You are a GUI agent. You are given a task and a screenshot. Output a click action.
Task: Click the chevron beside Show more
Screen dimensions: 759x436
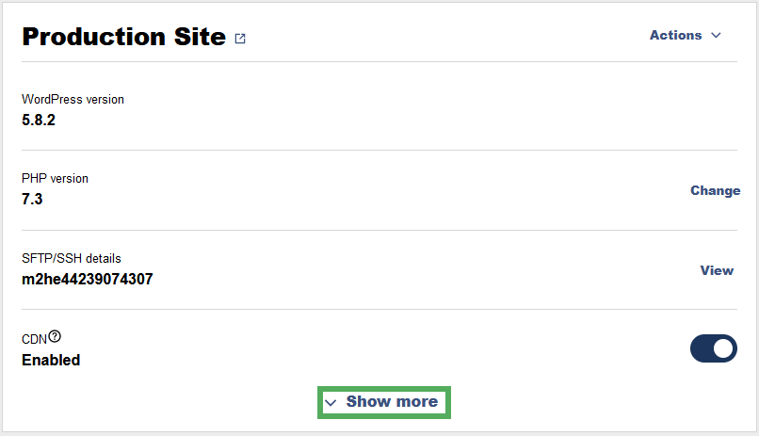331,403
